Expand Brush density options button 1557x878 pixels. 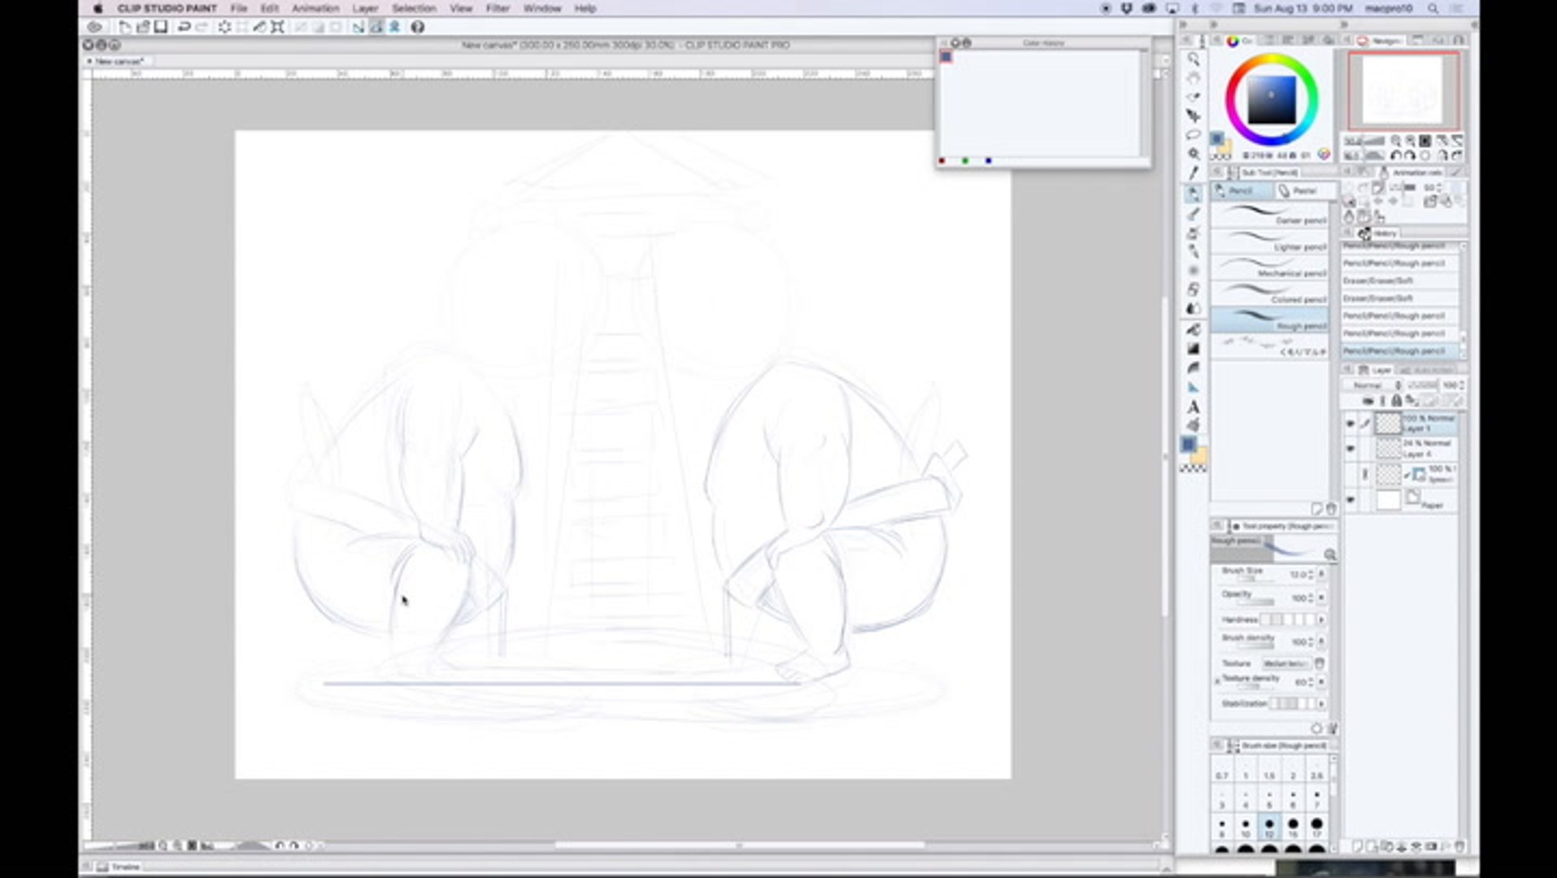(1321, 641)
